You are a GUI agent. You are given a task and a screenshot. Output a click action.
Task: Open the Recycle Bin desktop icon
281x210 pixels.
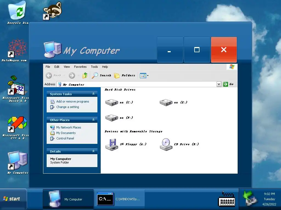(x=17, y=13)
